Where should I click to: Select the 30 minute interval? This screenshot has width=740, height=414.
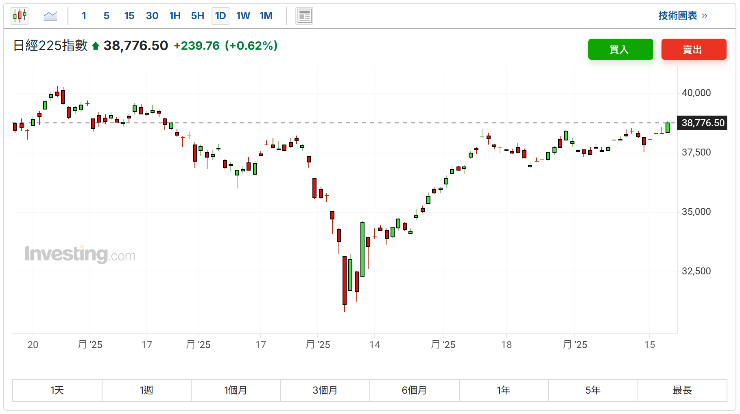coord(152,16)
